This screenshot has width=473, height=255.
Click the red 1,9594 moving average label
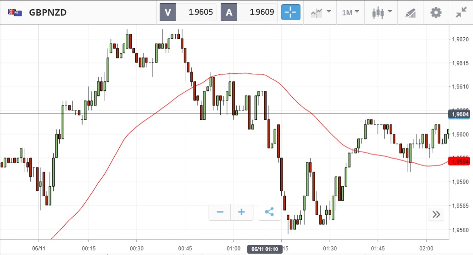click(x=460, y=161)
